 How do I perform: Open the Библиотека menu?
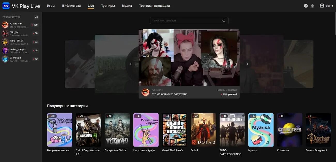coord(71,6)
